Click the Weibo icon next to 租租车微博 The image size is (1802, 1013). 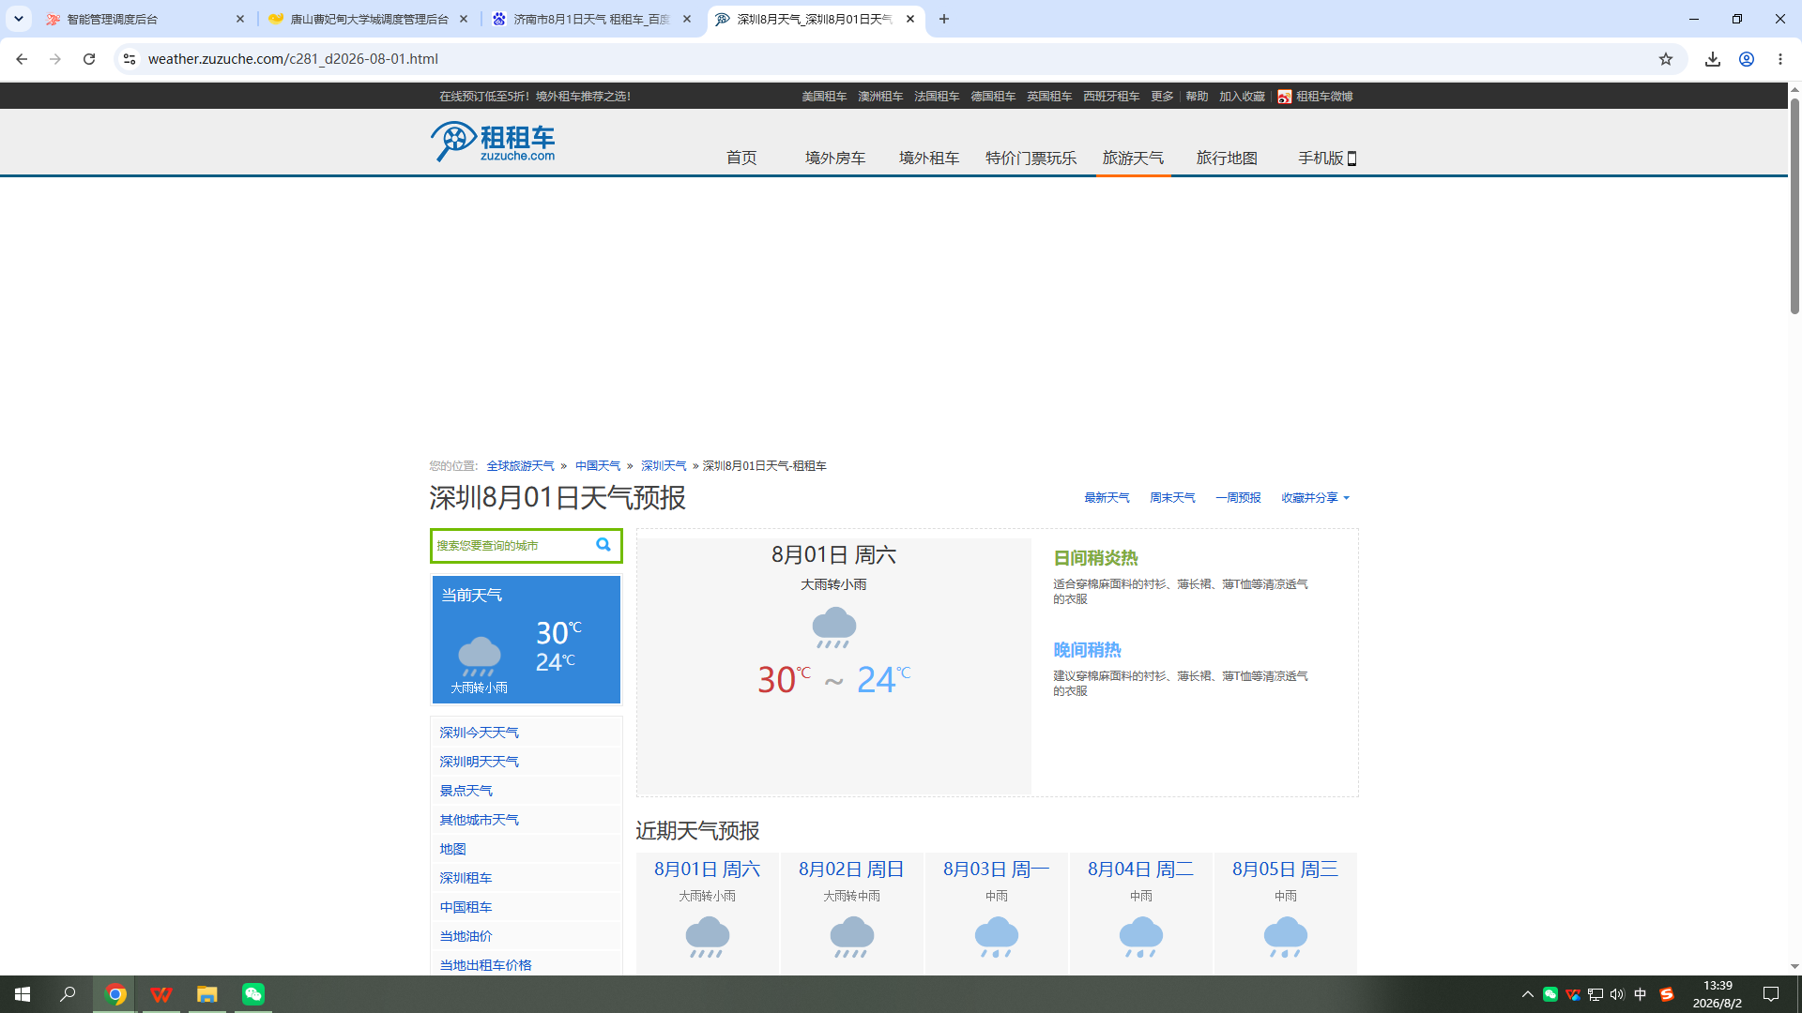click(x=1285, y=97)
